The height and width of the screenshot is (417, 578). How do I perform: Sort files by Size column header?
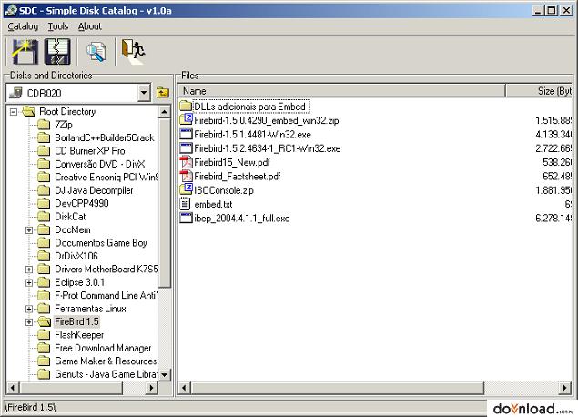[x=539, y=91]
